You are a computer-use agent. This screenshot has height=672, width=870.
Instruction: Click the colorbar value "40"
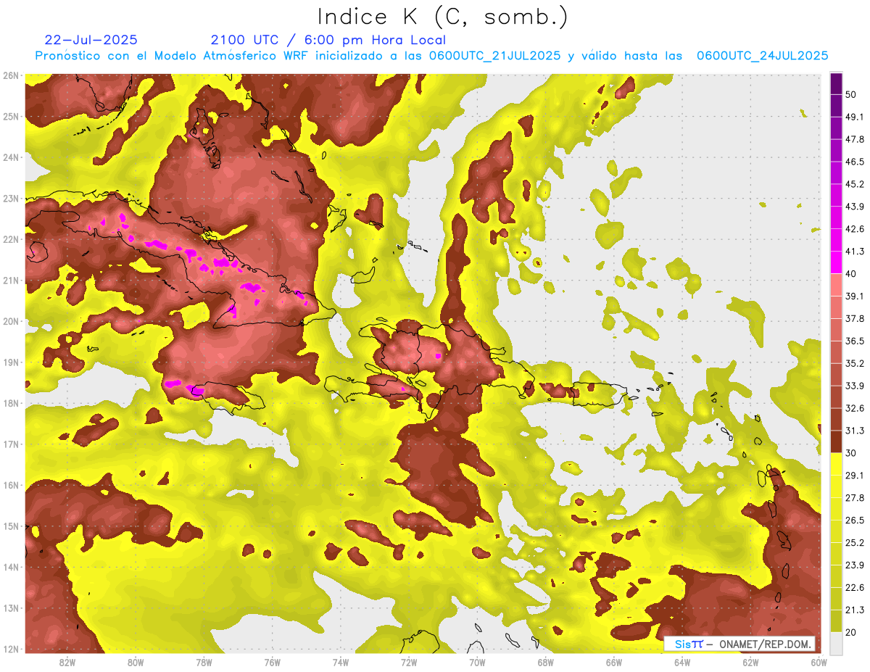pyautogui.click(x=851, y=274)
